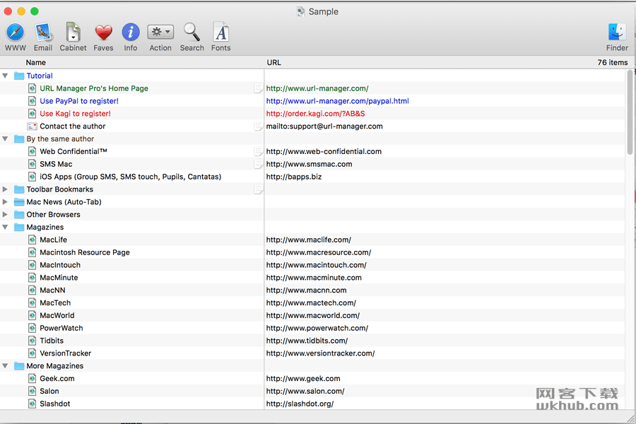
Task: Click the note icon on SMS Mac row
Action: 259,164
